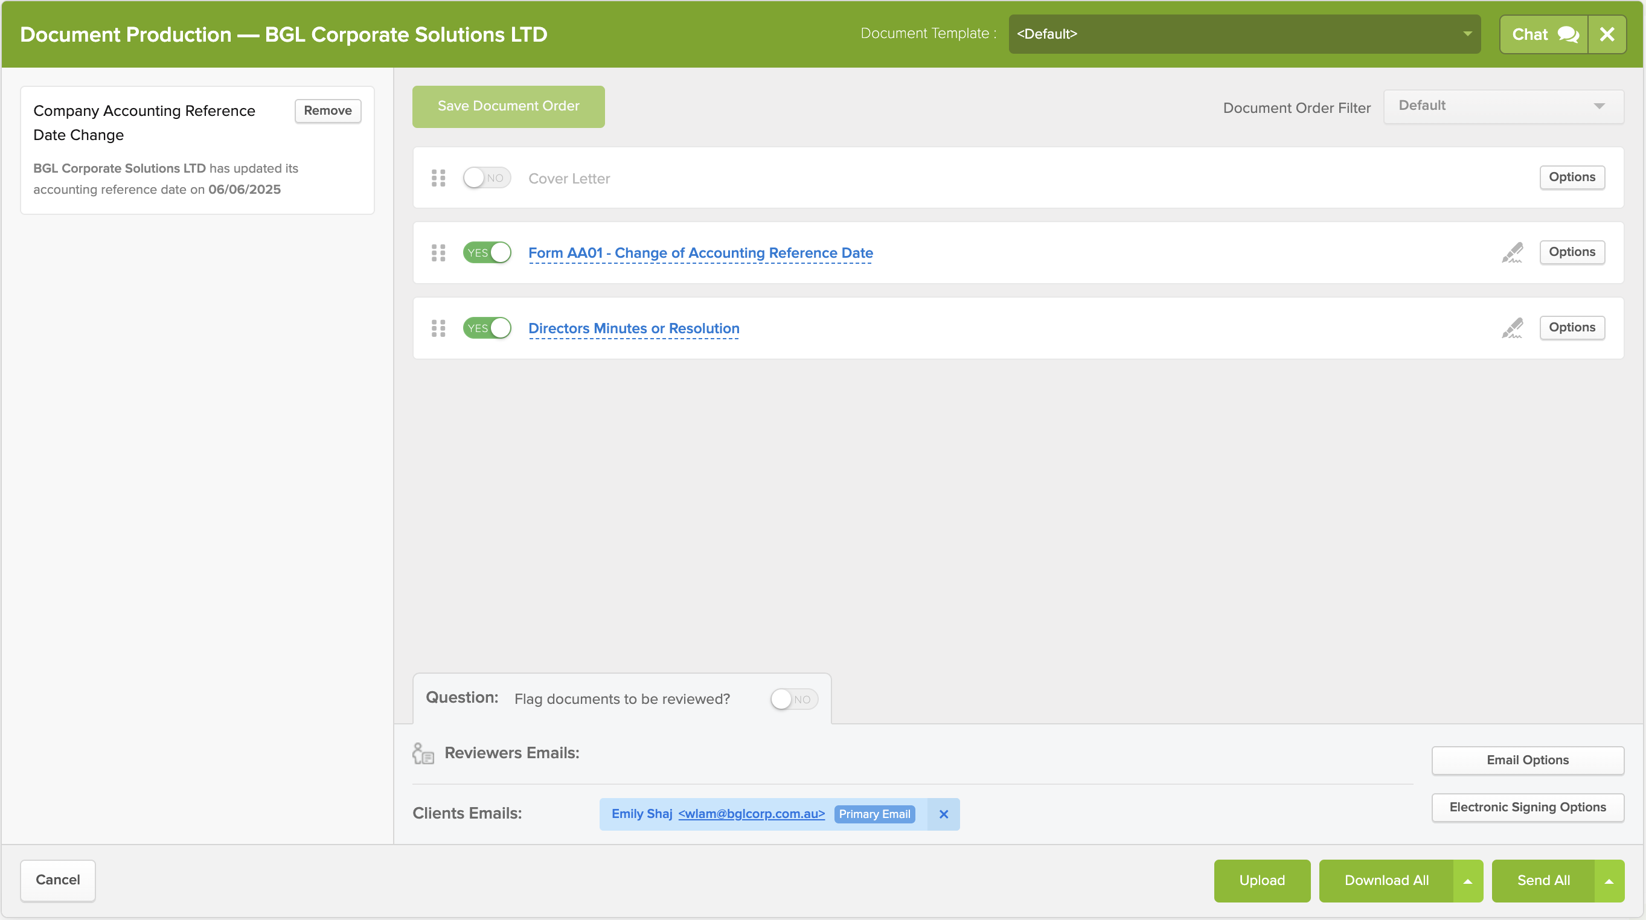
Task: Click the Cancel button
Action: (x=57, y=880)
